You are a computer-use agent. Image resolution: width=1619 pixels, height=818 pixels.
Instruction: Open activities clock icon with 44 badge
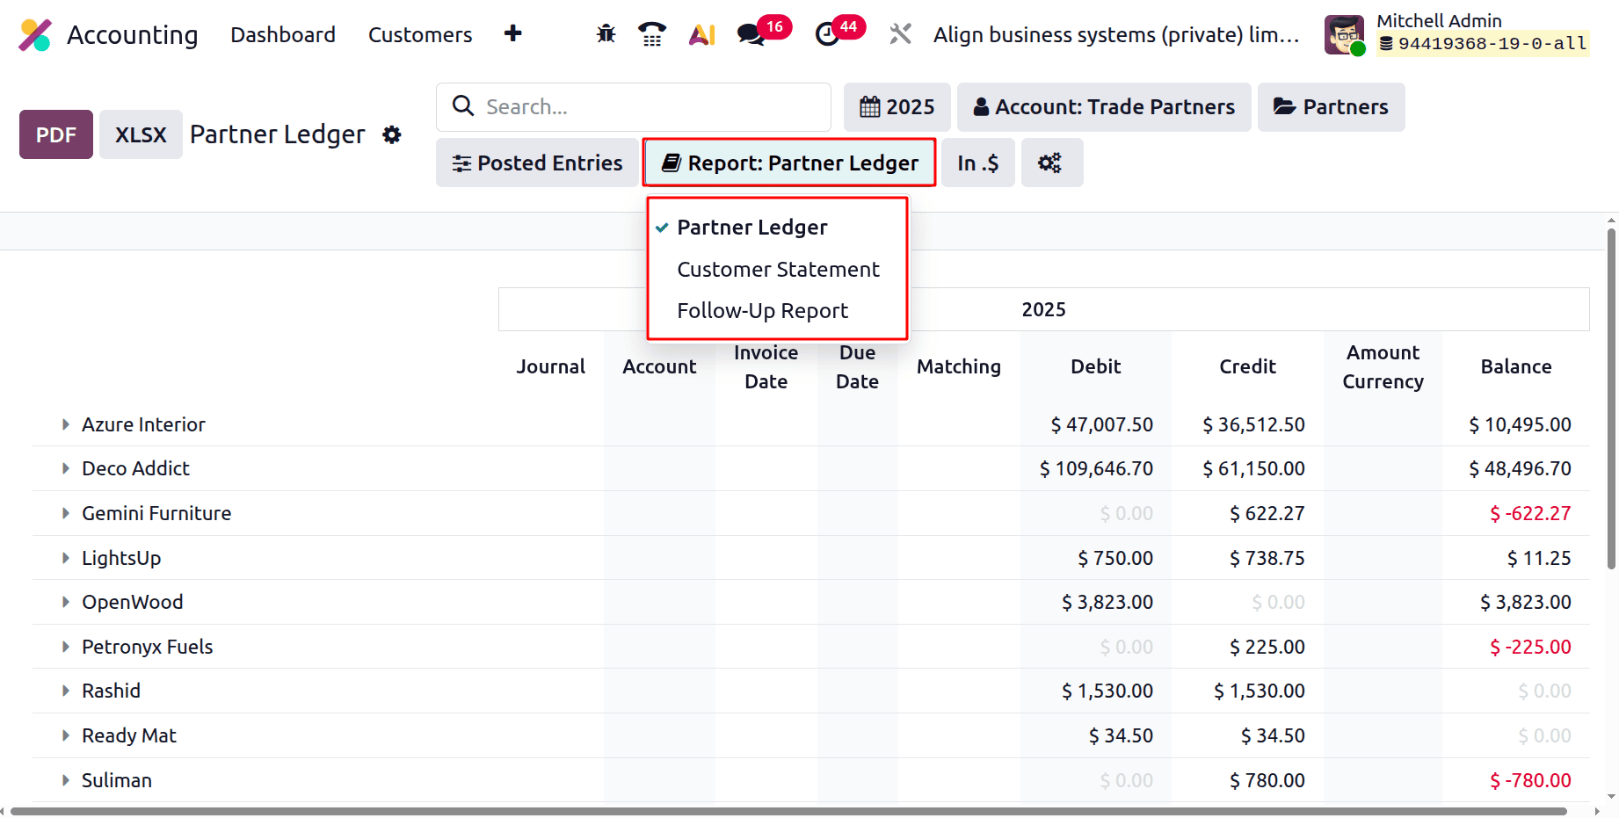(839, 33)
